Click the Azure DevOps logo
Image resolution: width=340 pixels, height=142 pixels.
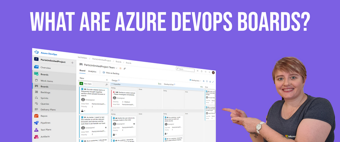coord(37,52)
